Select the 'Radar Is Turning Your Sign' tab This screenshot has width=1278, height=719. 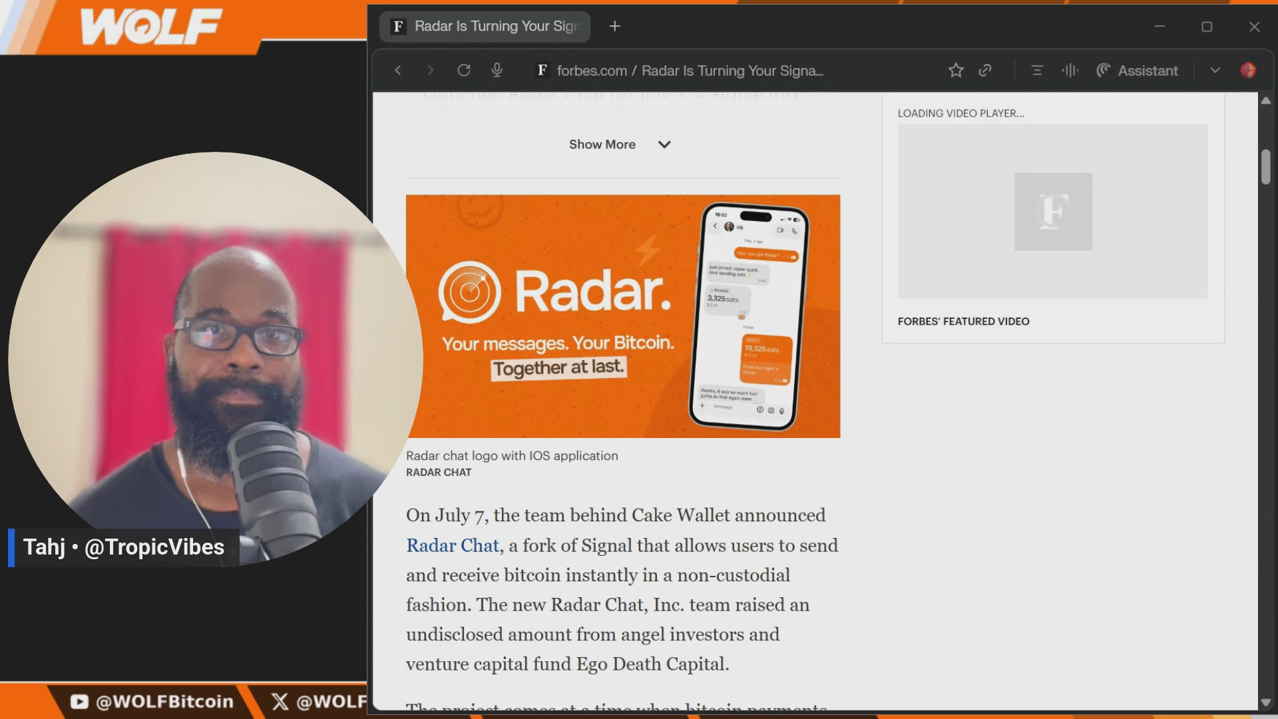[x=485, y=26]
